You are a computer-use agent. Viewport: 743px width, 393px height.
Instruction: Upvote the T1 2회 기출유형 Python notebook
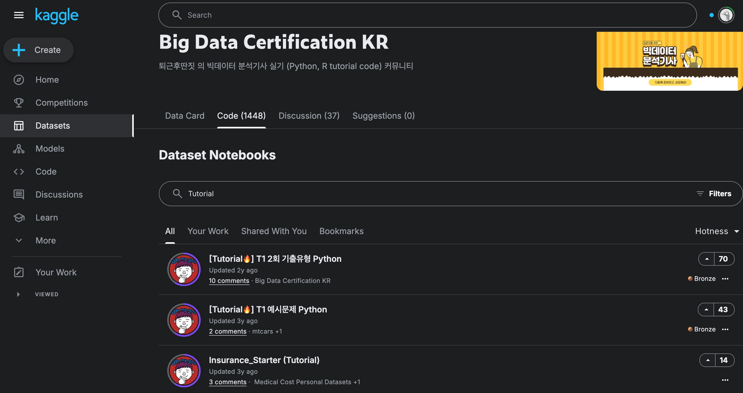click(707, 259)
